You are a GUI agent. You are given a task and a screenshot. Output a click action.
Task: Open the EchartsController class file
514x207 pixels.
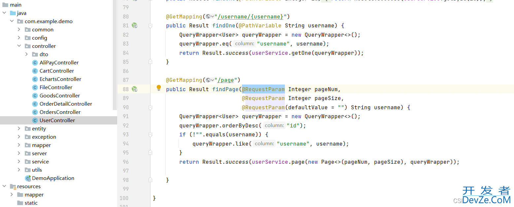pos(60,79)
